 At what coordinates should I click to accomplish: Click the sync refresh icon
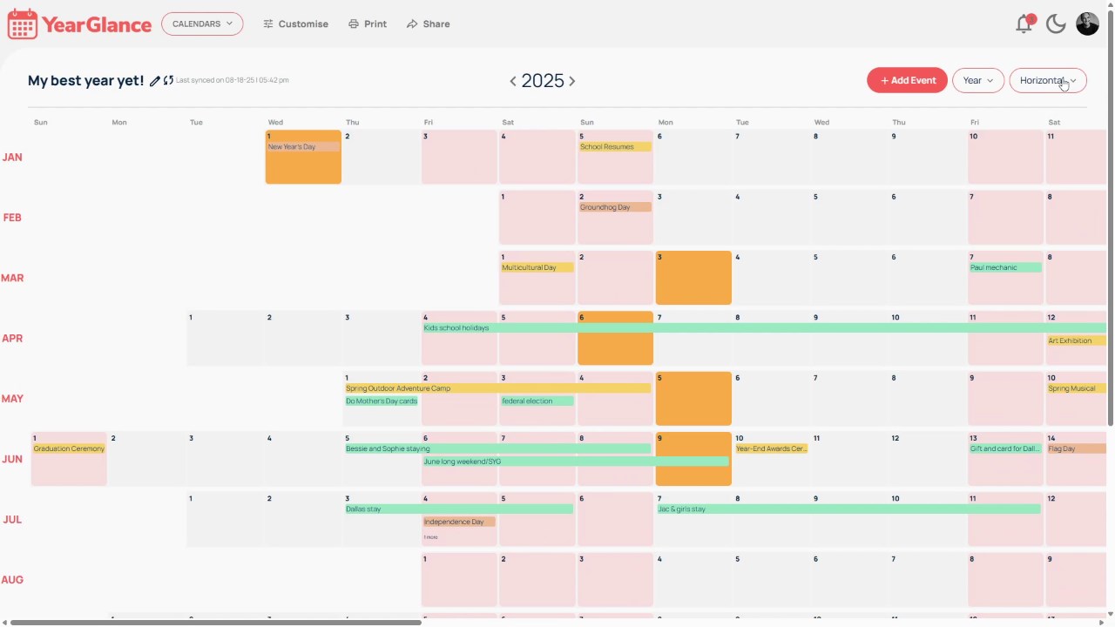(168, 80)
